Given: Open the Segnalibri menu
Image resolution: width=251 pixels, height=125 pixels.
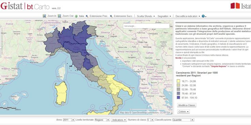Looking at the screenshot, I should point(164,16).
